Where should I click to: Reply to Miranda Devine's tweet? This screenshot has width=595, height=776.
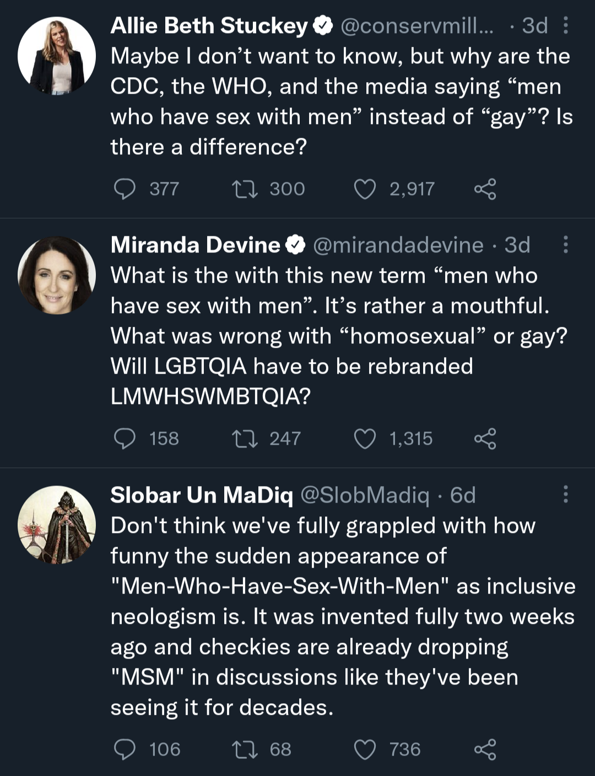tap(125, 439)
